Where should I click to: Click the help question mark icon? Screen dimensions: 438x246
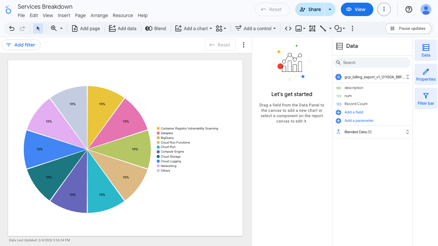[409, 9]
